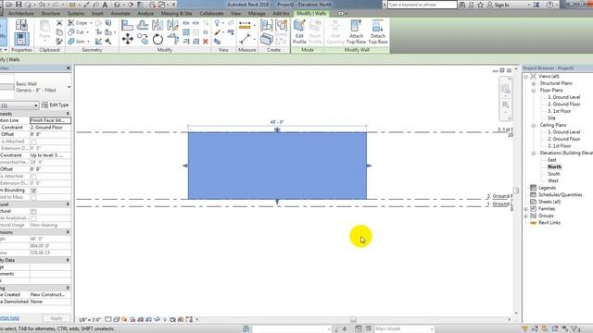Click the Array tool icon
This screenshot has width=593, height=333.
click(x=185, y=32)
